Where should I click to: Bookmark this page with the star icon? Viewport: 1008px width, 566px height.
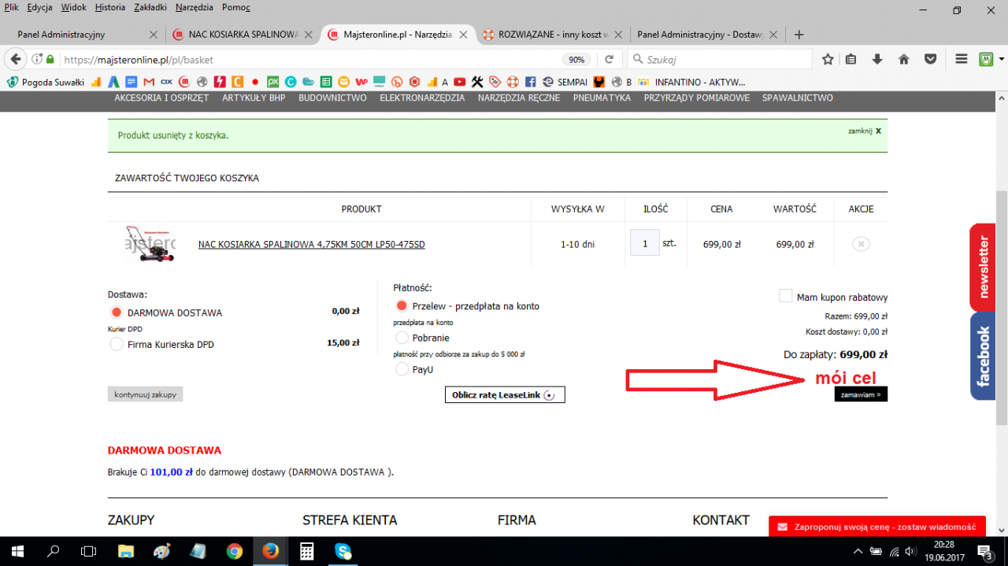tap(828, 60)
